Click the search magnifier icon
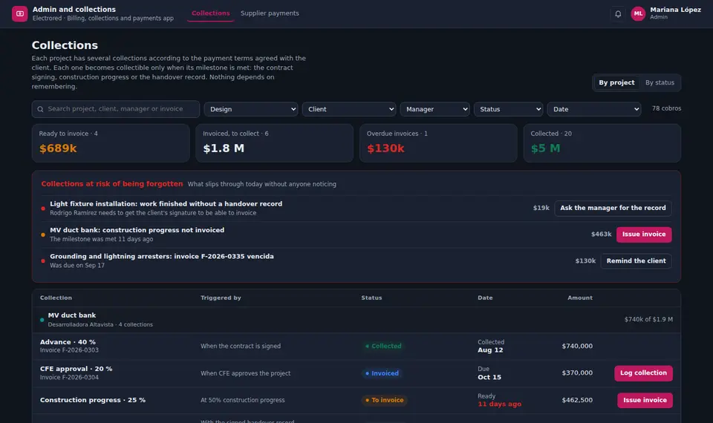 coord(40,109)
